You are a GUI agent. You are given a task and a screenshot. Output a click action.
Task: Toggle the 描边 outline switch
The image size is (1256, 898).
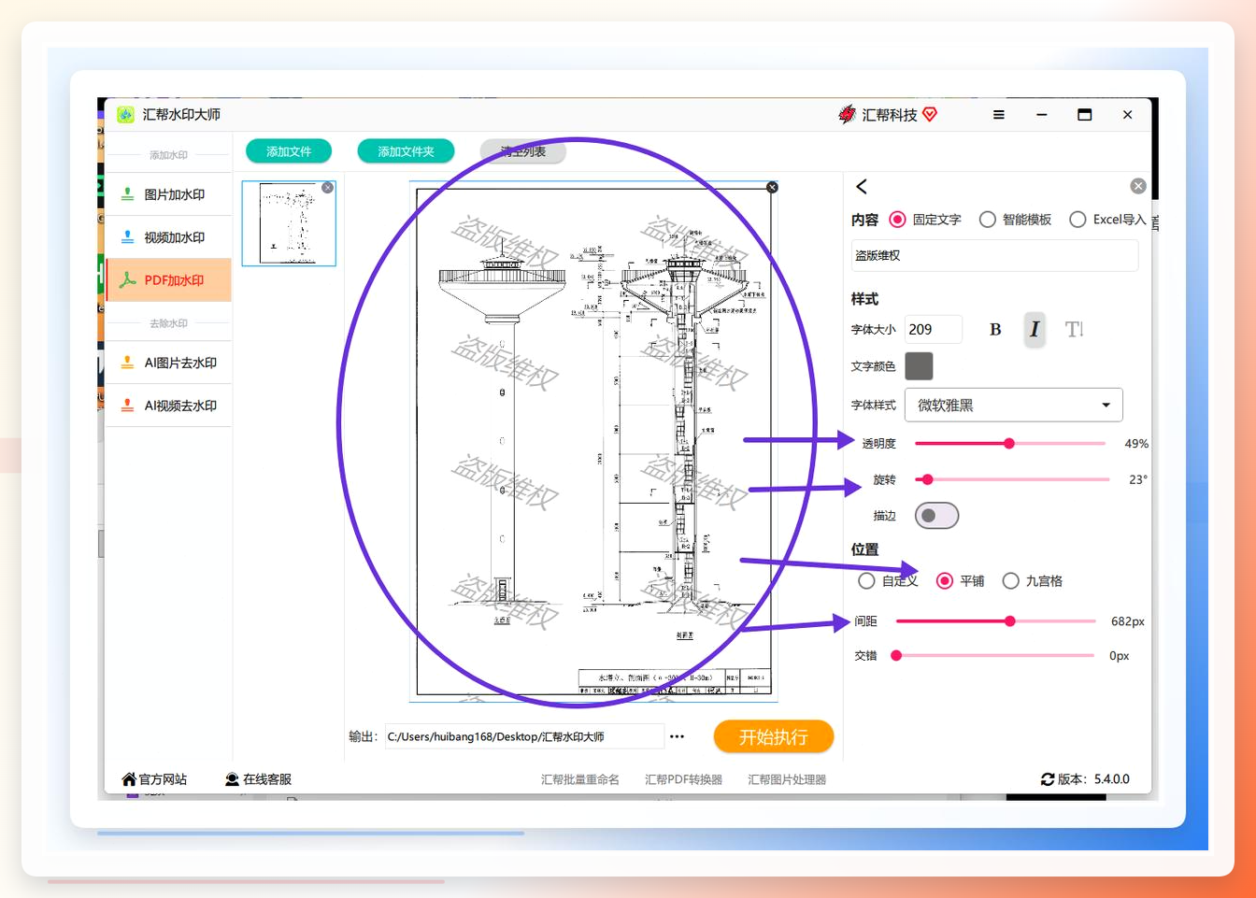tap(936, 516)
